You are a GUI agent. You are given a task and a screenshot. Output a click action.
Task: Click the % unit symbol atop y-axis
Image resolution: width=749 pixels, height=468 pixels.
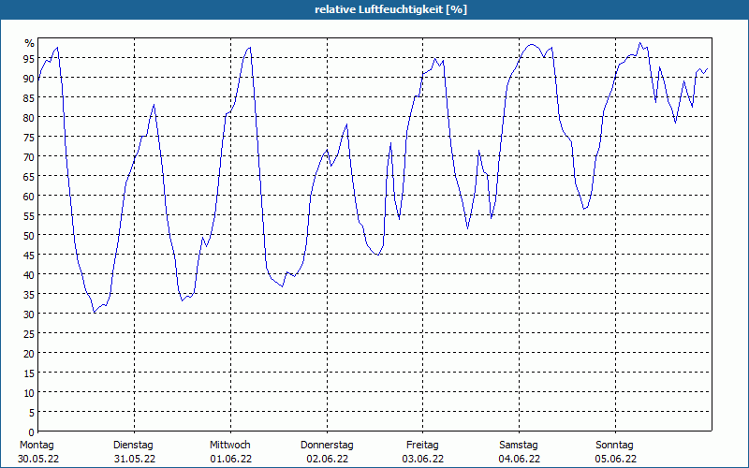tap(30, 43)
